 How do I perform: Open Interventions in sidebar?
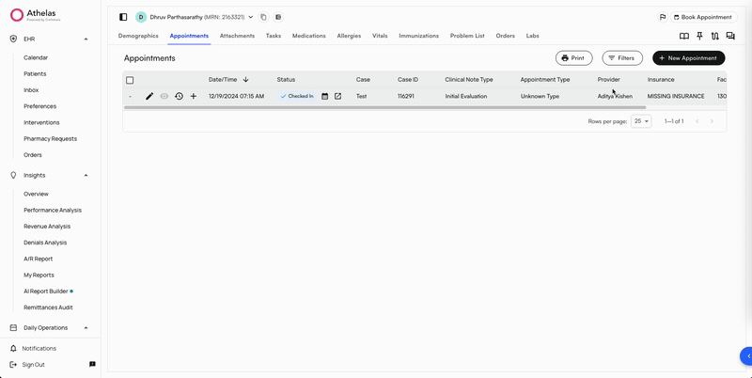click(41, 123)
